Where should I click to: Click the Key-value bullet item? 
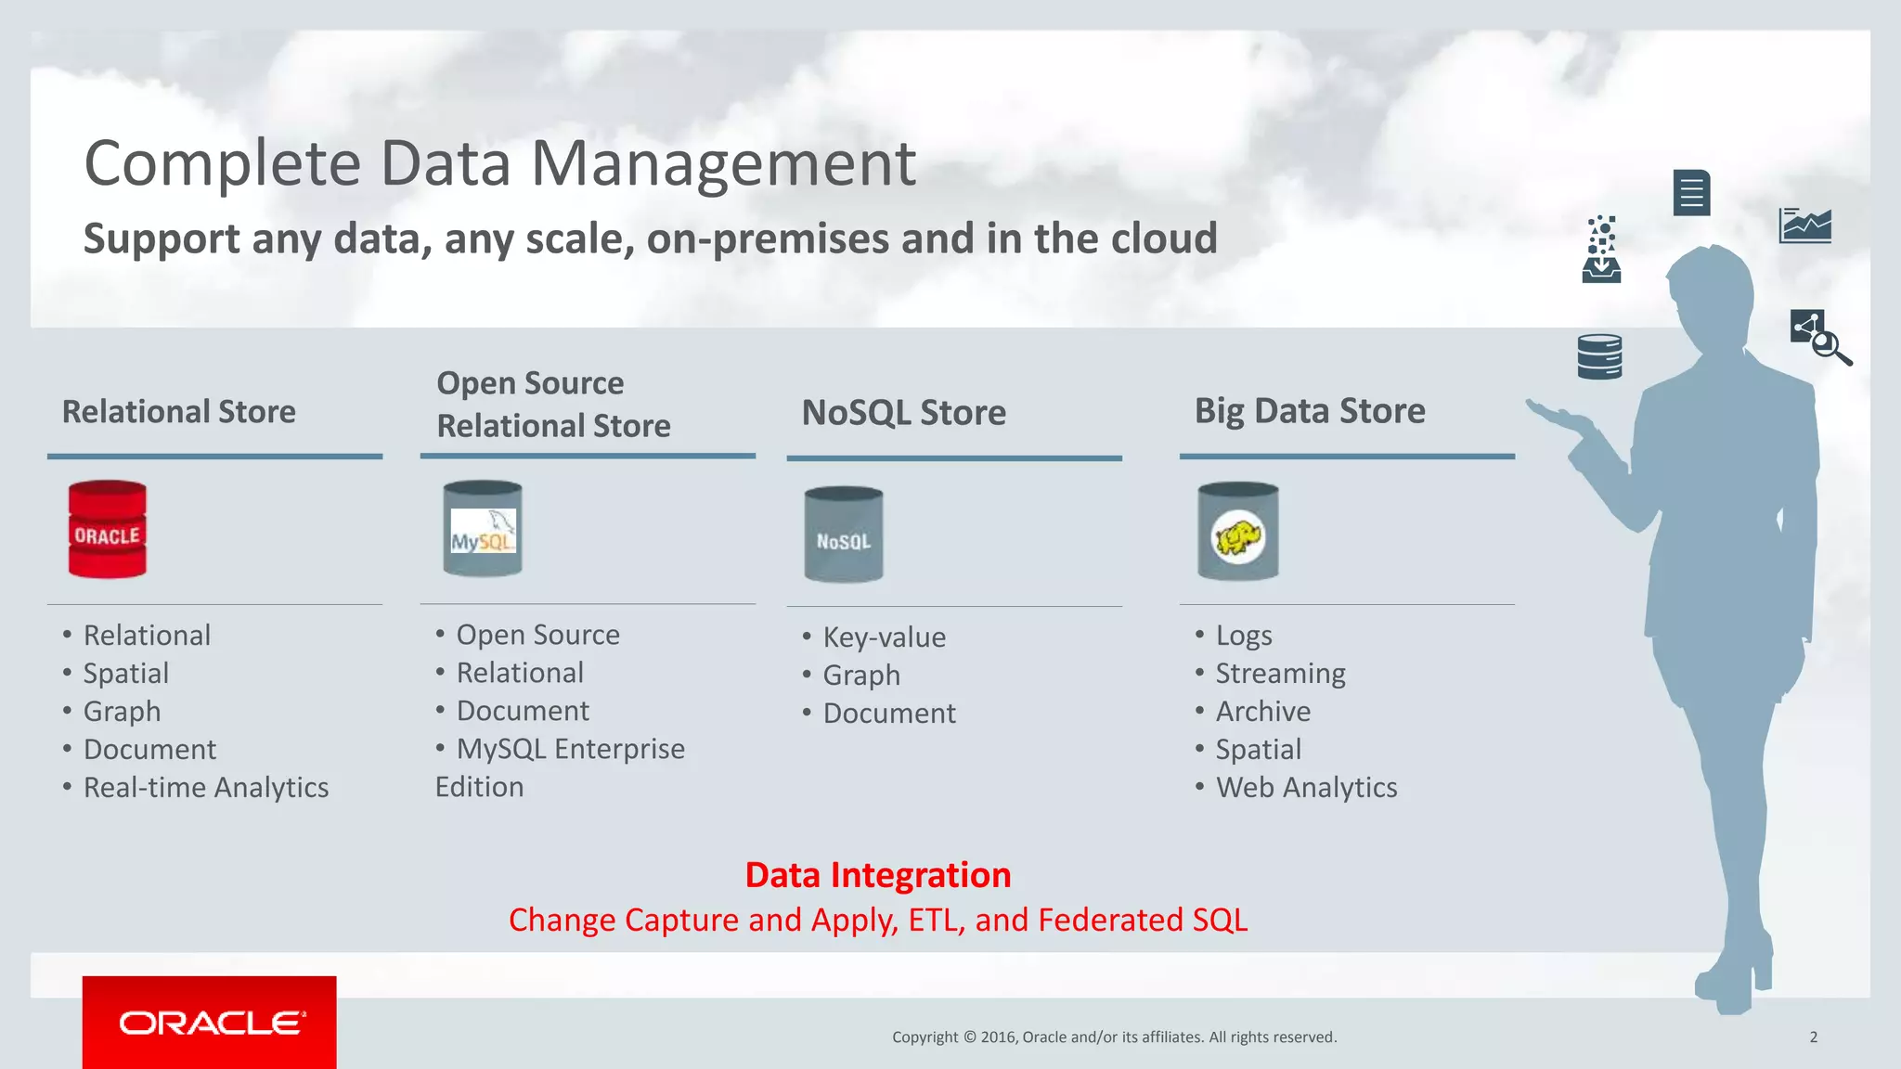pos(884,637)
